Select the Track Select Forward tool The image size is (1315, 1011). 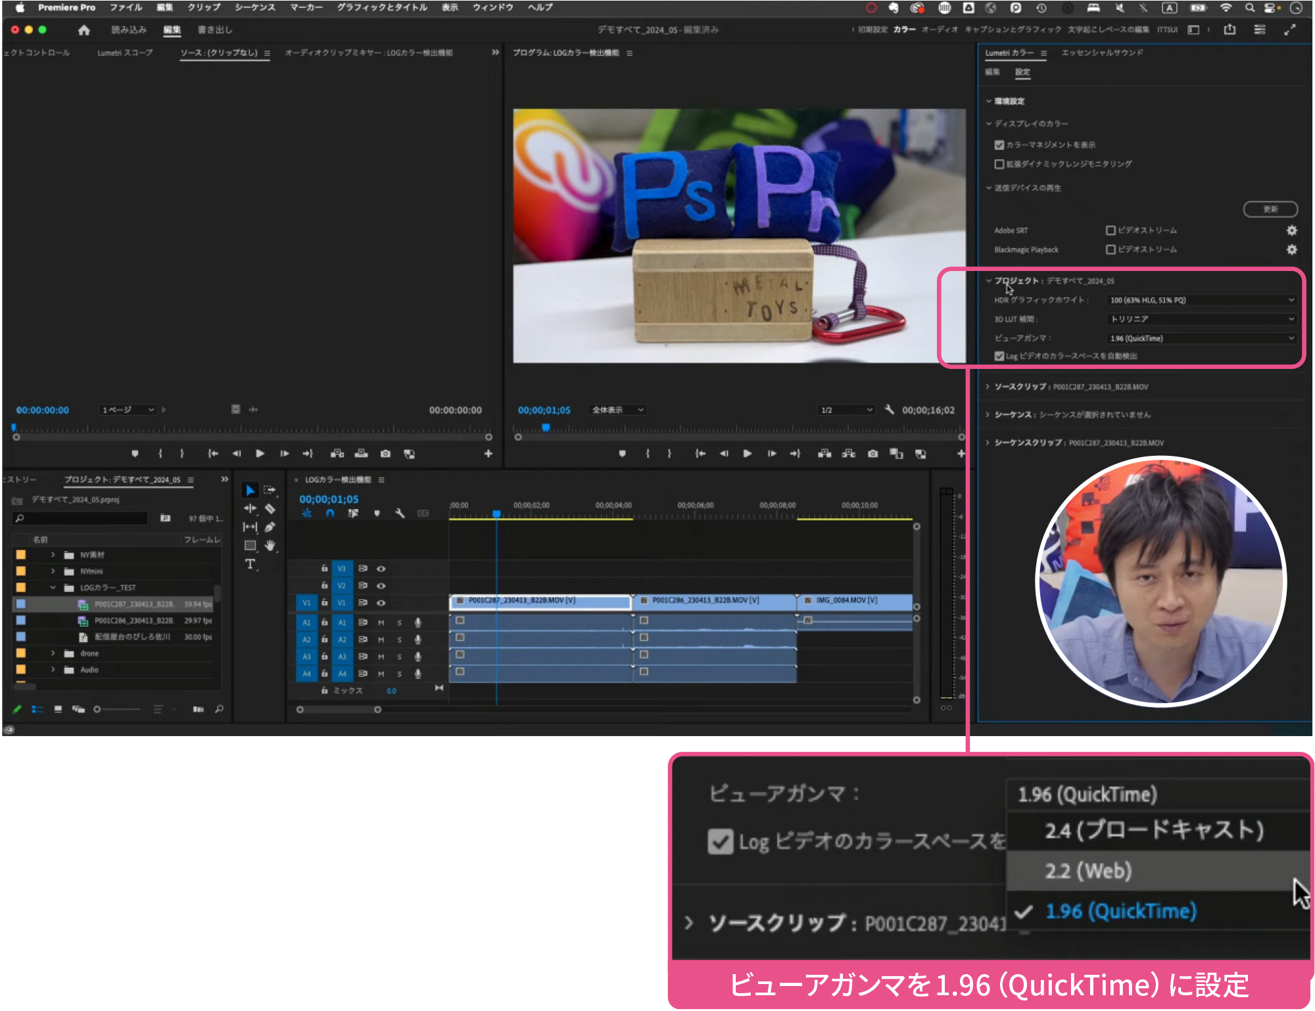[270, 490]
